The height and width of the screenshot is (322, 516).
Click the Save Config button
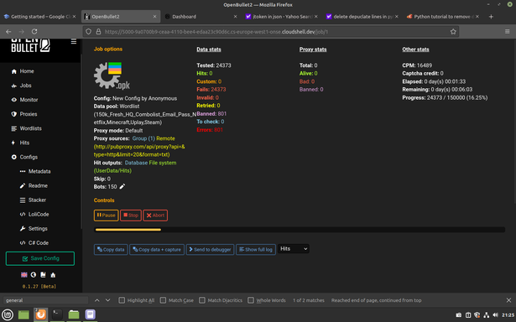pos(40,258)
